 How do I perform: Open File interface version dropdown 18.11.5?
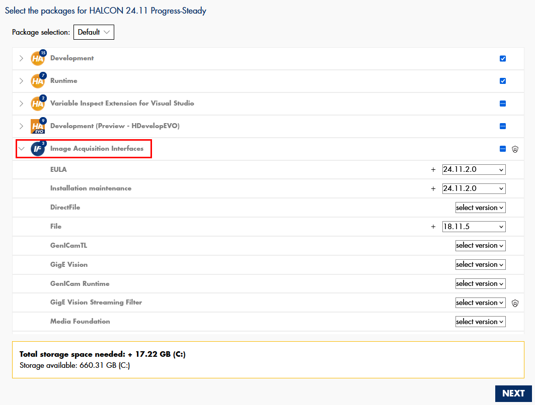tap(474, 227)
